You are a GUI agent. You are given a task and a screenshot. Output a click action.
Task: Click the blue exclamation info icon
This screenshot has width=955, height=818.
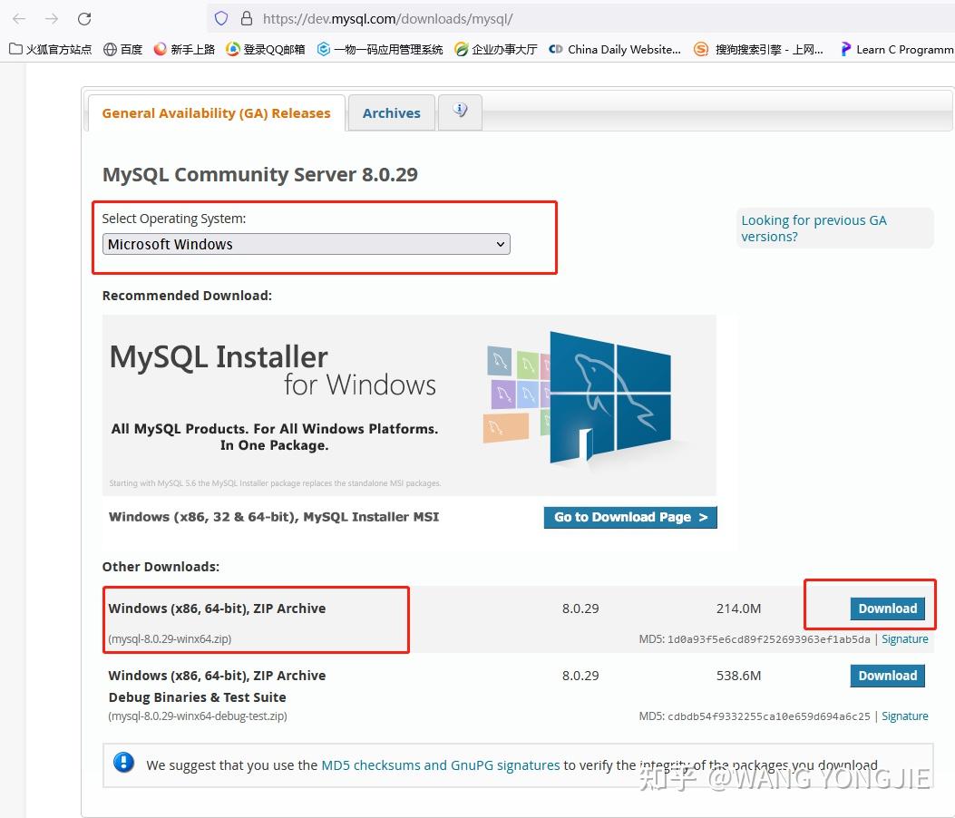coord(123,762)
